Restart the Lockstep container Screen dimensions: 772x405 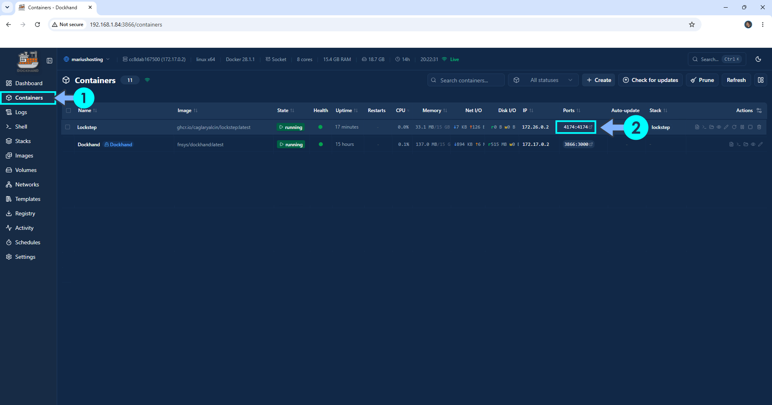(x=734, y=127)
